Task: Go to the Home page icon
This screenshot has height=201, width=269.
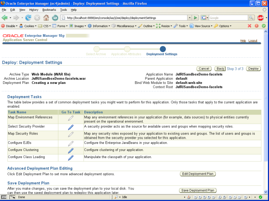Action: 46,18
